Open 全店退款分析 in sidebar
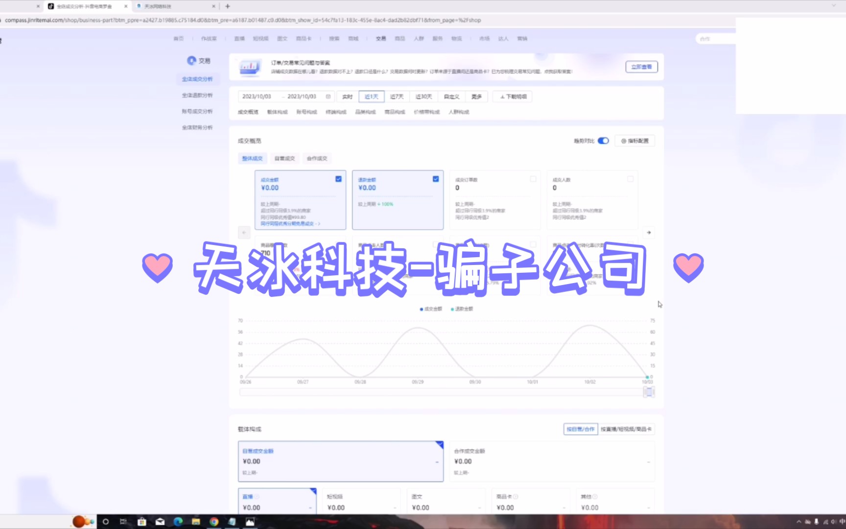 pyautogui.click(x=197, y=95)
